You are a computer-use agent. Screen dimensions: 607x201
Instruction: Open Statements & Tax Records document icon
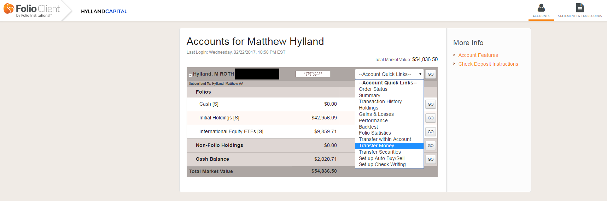point(580,8)
